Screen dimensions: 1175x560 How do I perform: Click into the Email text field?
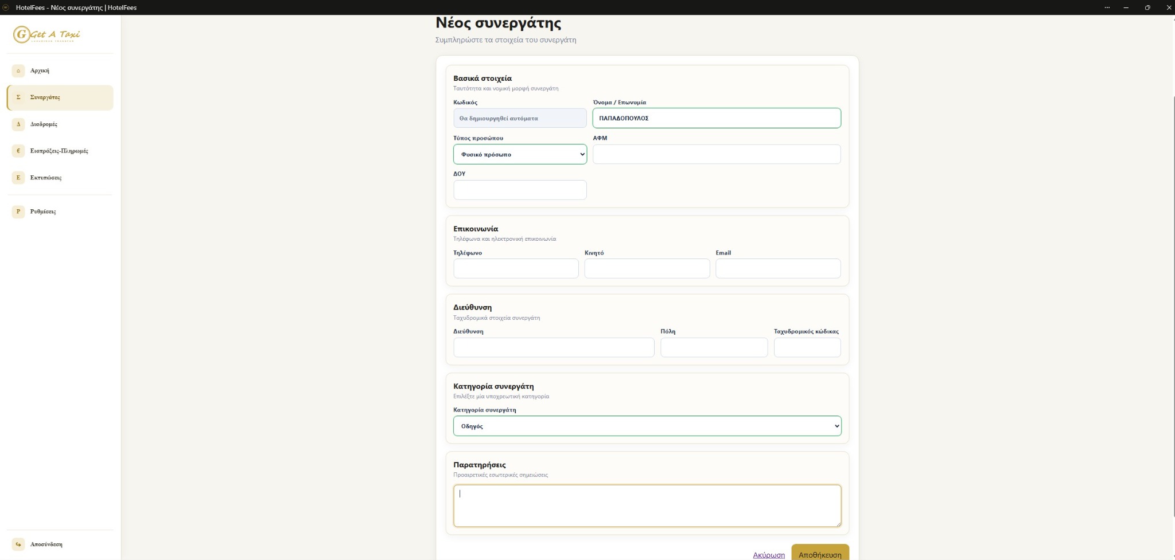778,268
